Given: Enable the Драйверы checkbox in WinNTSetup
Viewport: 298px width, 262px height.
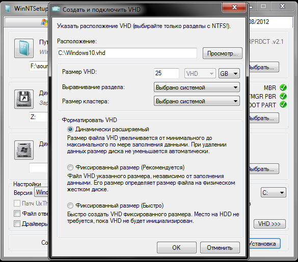Looking at the screenshot, I should coord(17,224).
